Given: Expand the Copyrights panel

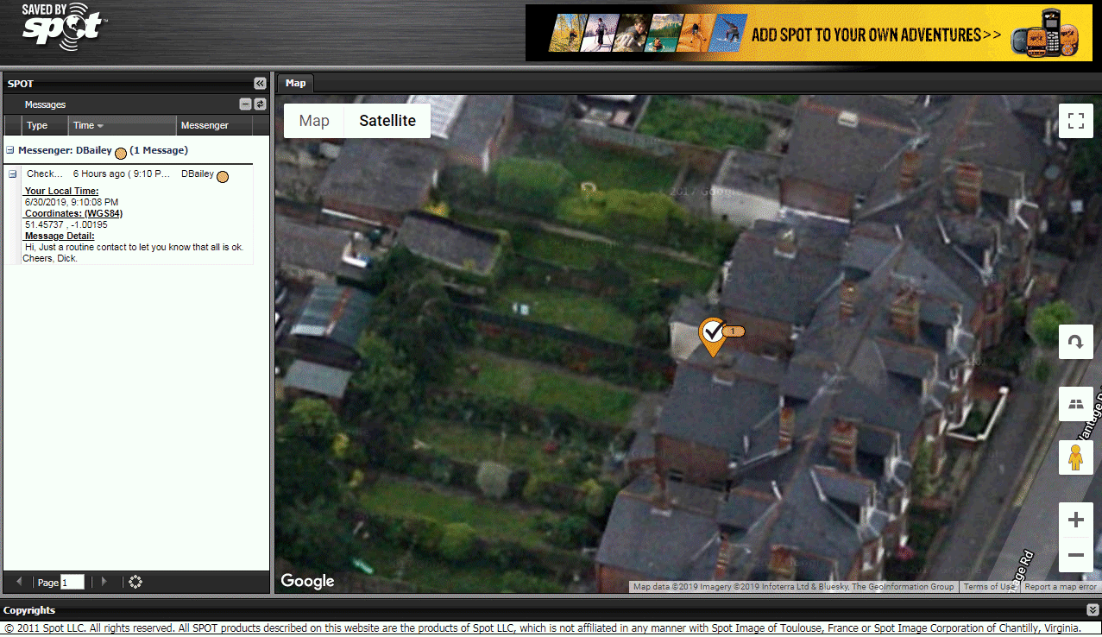Looking at the screenshot, I should click(1093, 610).
